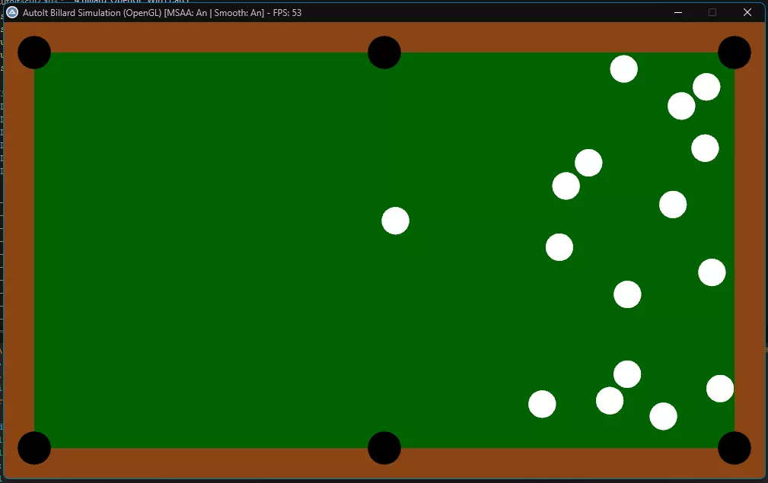Click the greyed-out maximize button
Image resolution: width=768 pixels, height=483 pixels.
coord(712,12)
